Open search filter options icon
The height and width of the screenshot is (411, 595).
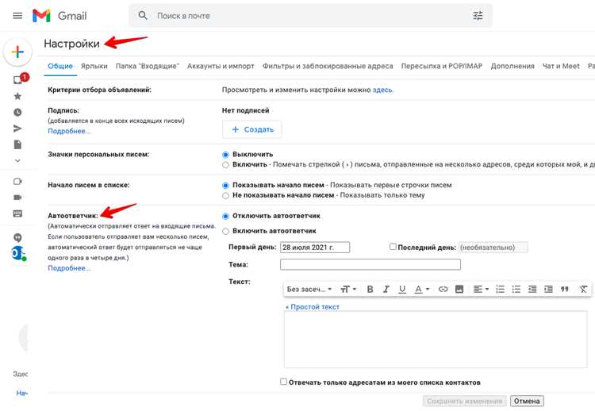coord(478,16)
